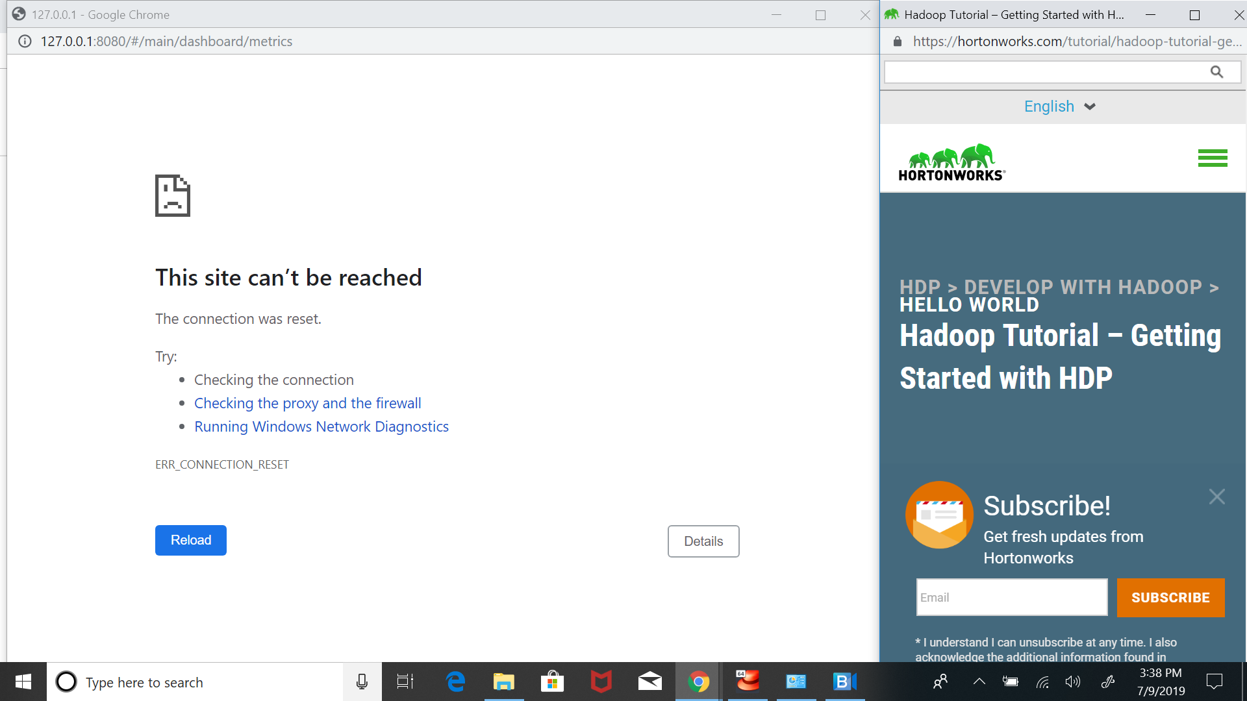
Task: Expand the error Details section
Action: tap(703, 541)
